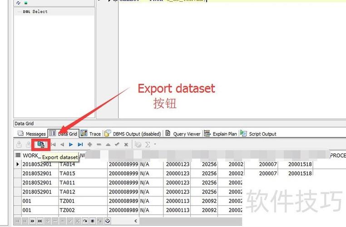
Task: Click bottom navigator first-record button
Action: click(18, 221)
